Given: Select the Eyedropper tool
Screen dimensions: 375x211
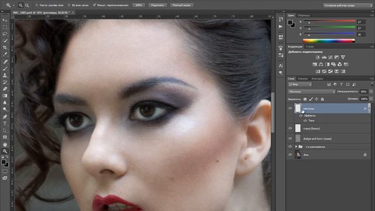Looking at the screenshot, I should [5, 55].
